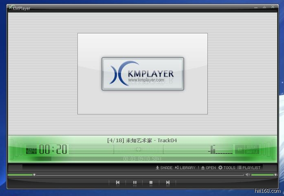Pause playback with the pause button
Viewport: 284px width, 196px height.
click(134, 183)
